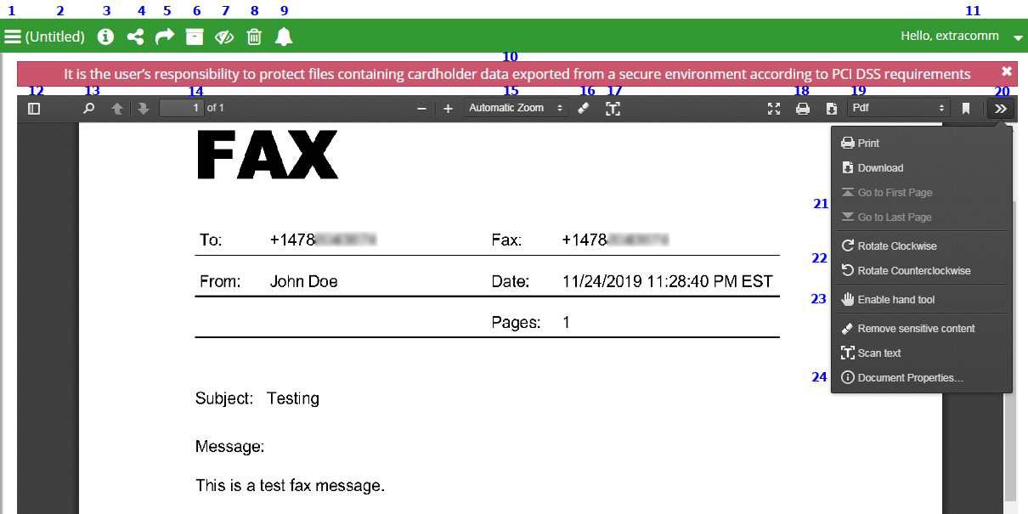Open the Pdf format dropdown

pos(898,108)
